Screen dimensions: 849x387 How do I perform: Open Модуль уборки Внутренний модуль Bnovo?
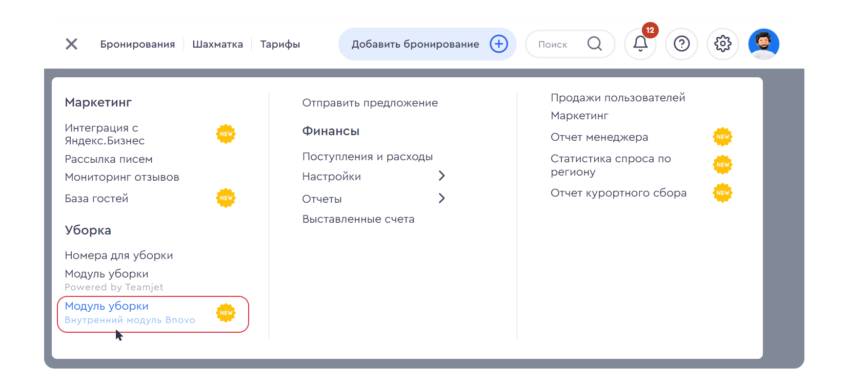click(130, 313)
